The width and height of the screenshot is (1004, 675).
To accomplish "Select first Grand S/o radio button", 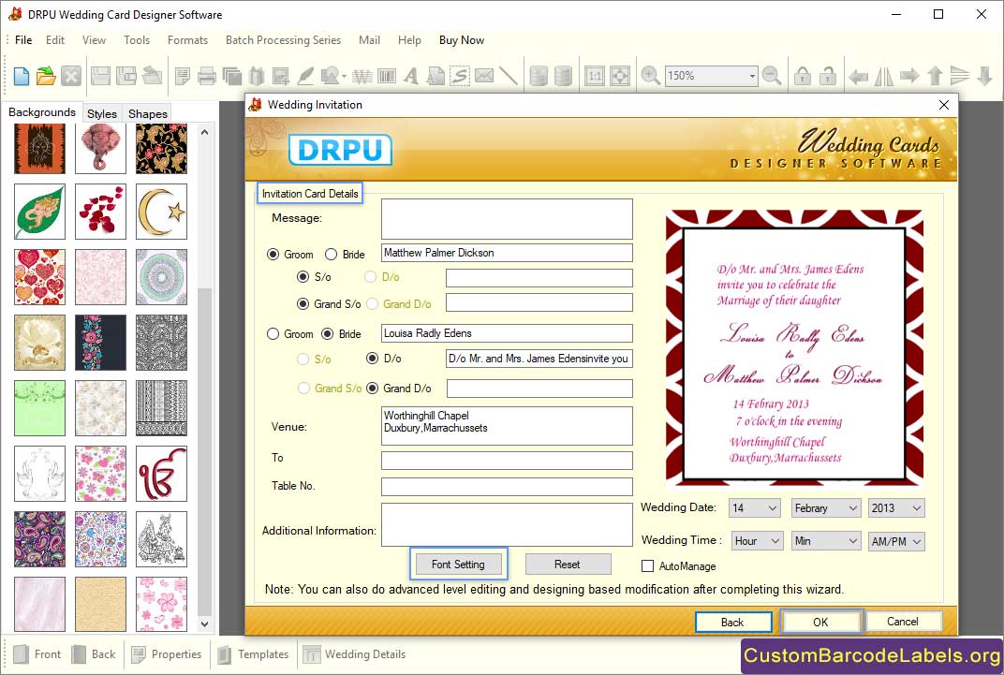I will coord(303,304).
